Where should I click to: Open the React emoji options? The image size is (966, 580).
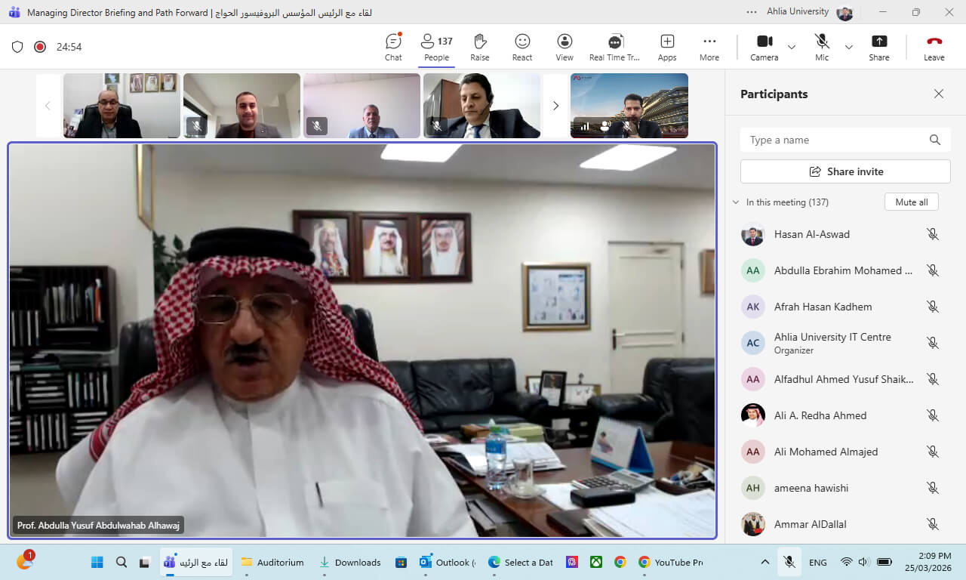pos(522,47)
